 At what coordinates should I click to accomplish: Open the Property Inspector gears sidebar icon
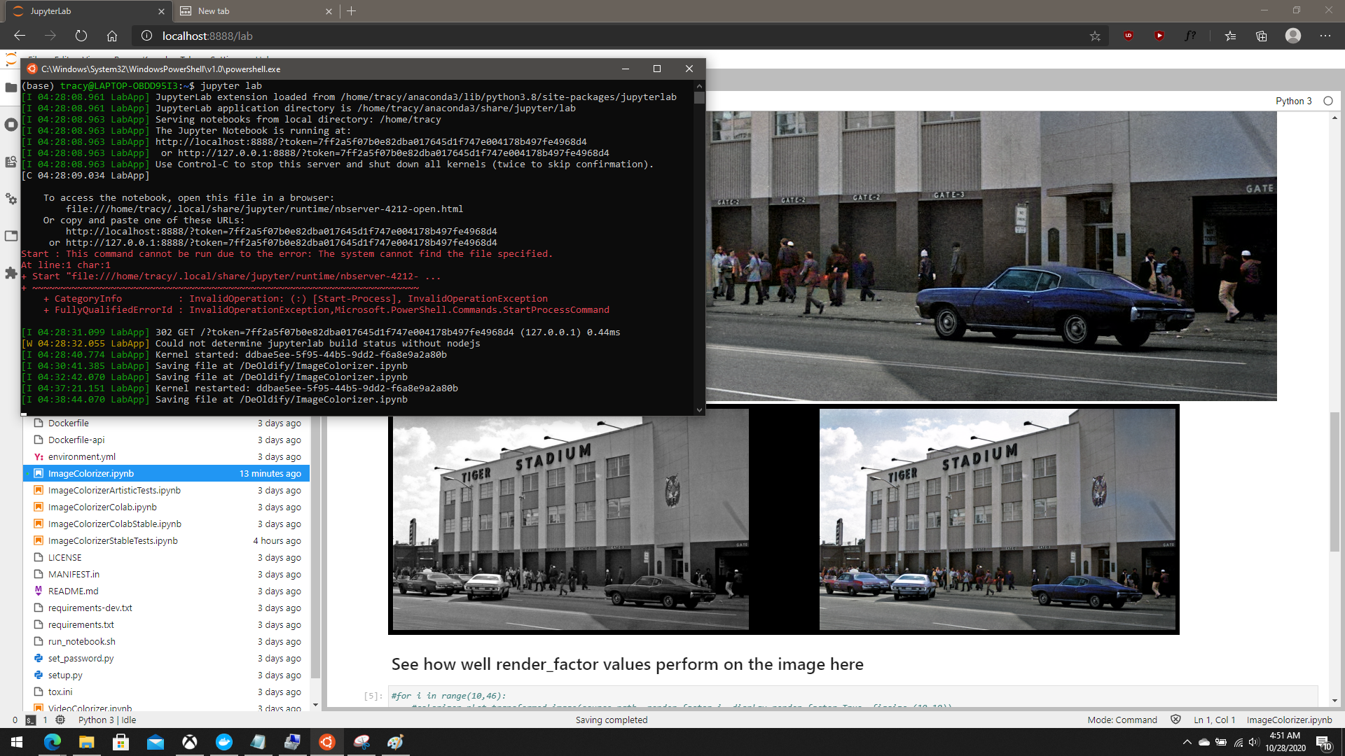11,199
